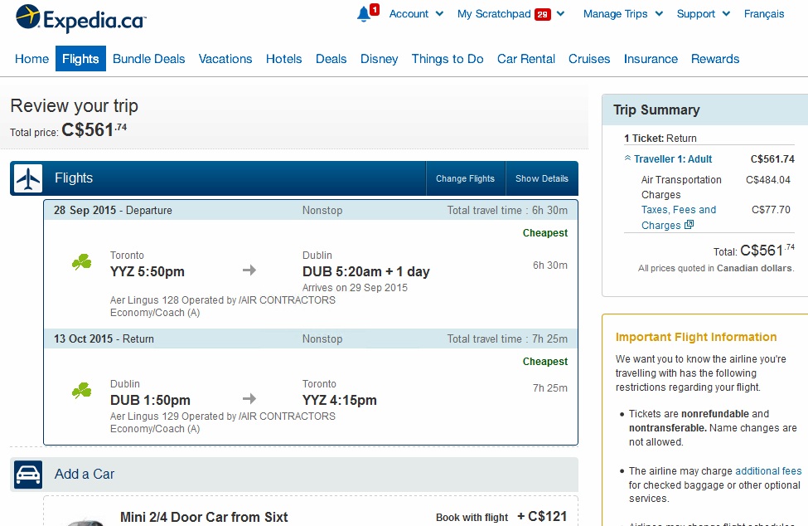Go to the Home tab
Image resolution: width=808 pixels, height=526 pixels.
[x=32, y=59]
